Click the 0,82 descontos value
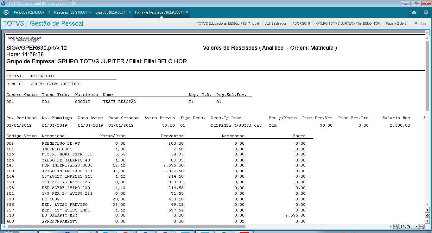This screenshot has width=432, height=233. [x=239, y=221]
